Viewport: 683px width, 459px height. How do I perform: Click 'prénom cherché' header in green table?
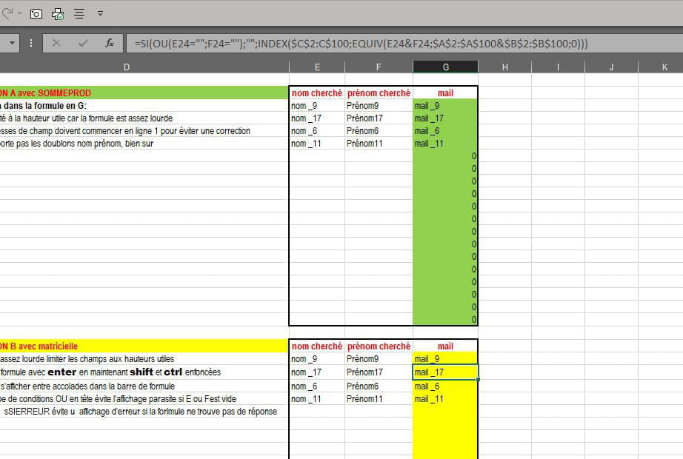tap(379, 93)
